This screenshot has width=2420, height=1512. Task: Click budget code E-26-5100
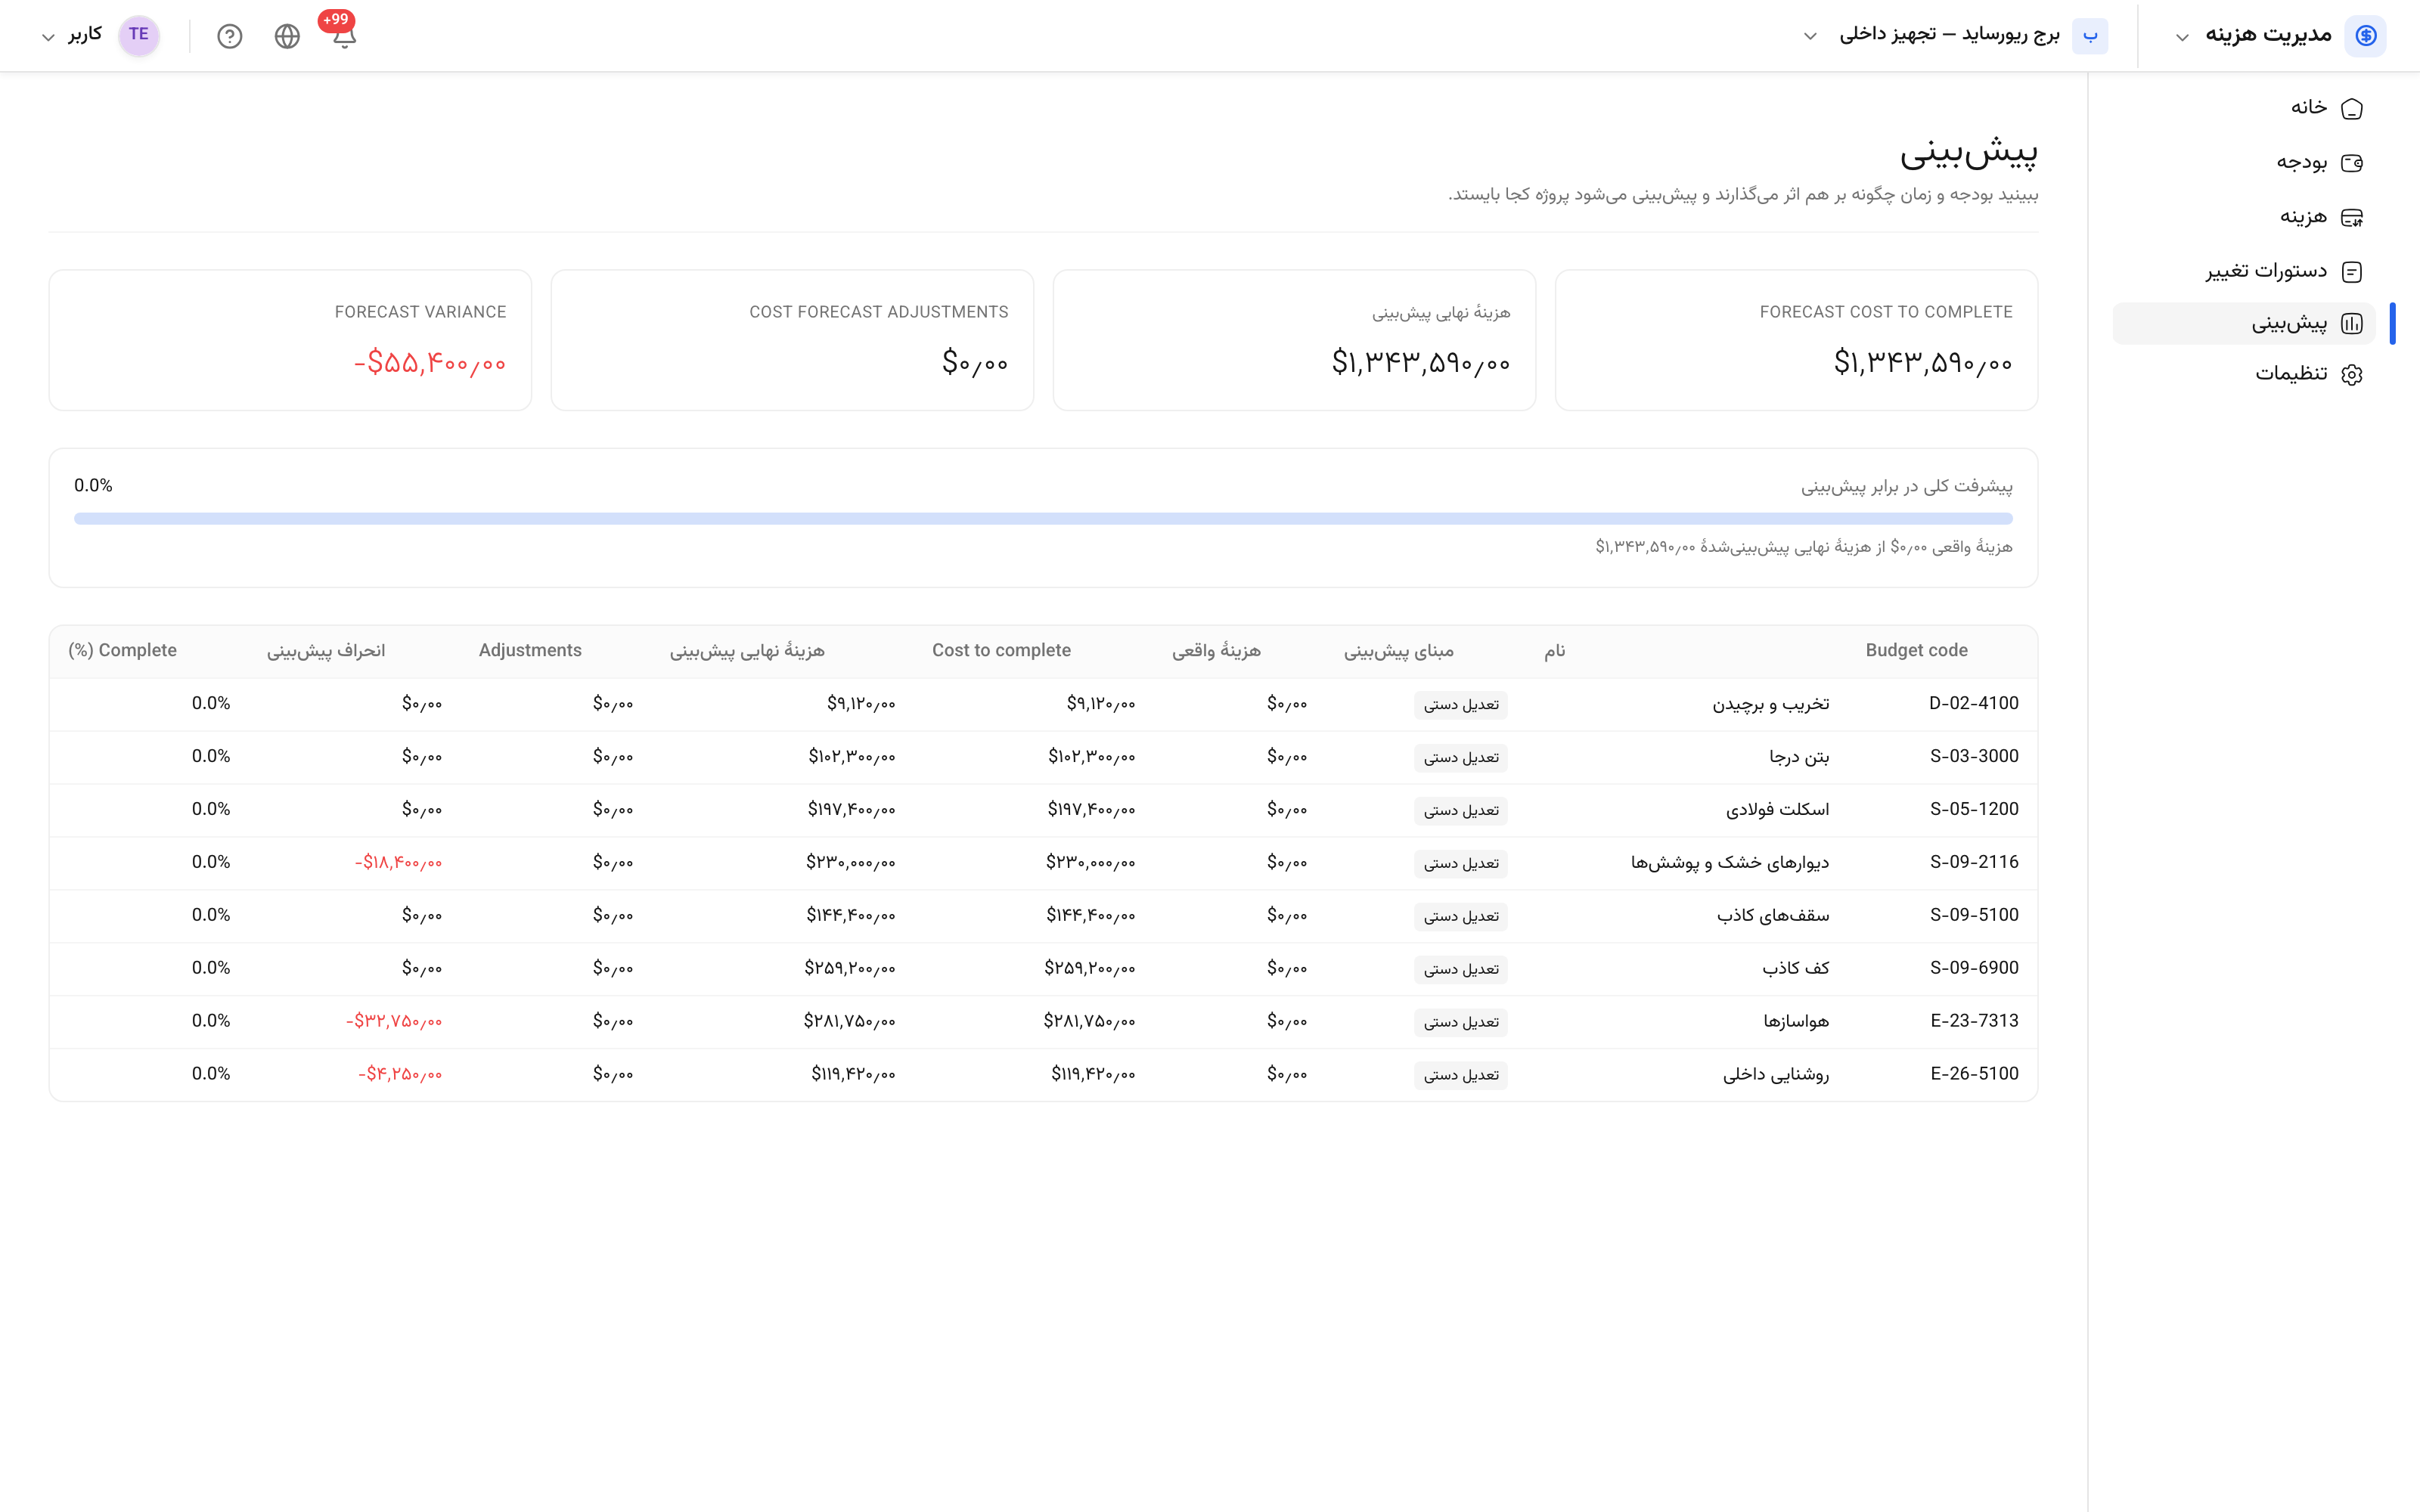click(x=1974, y=1074)
